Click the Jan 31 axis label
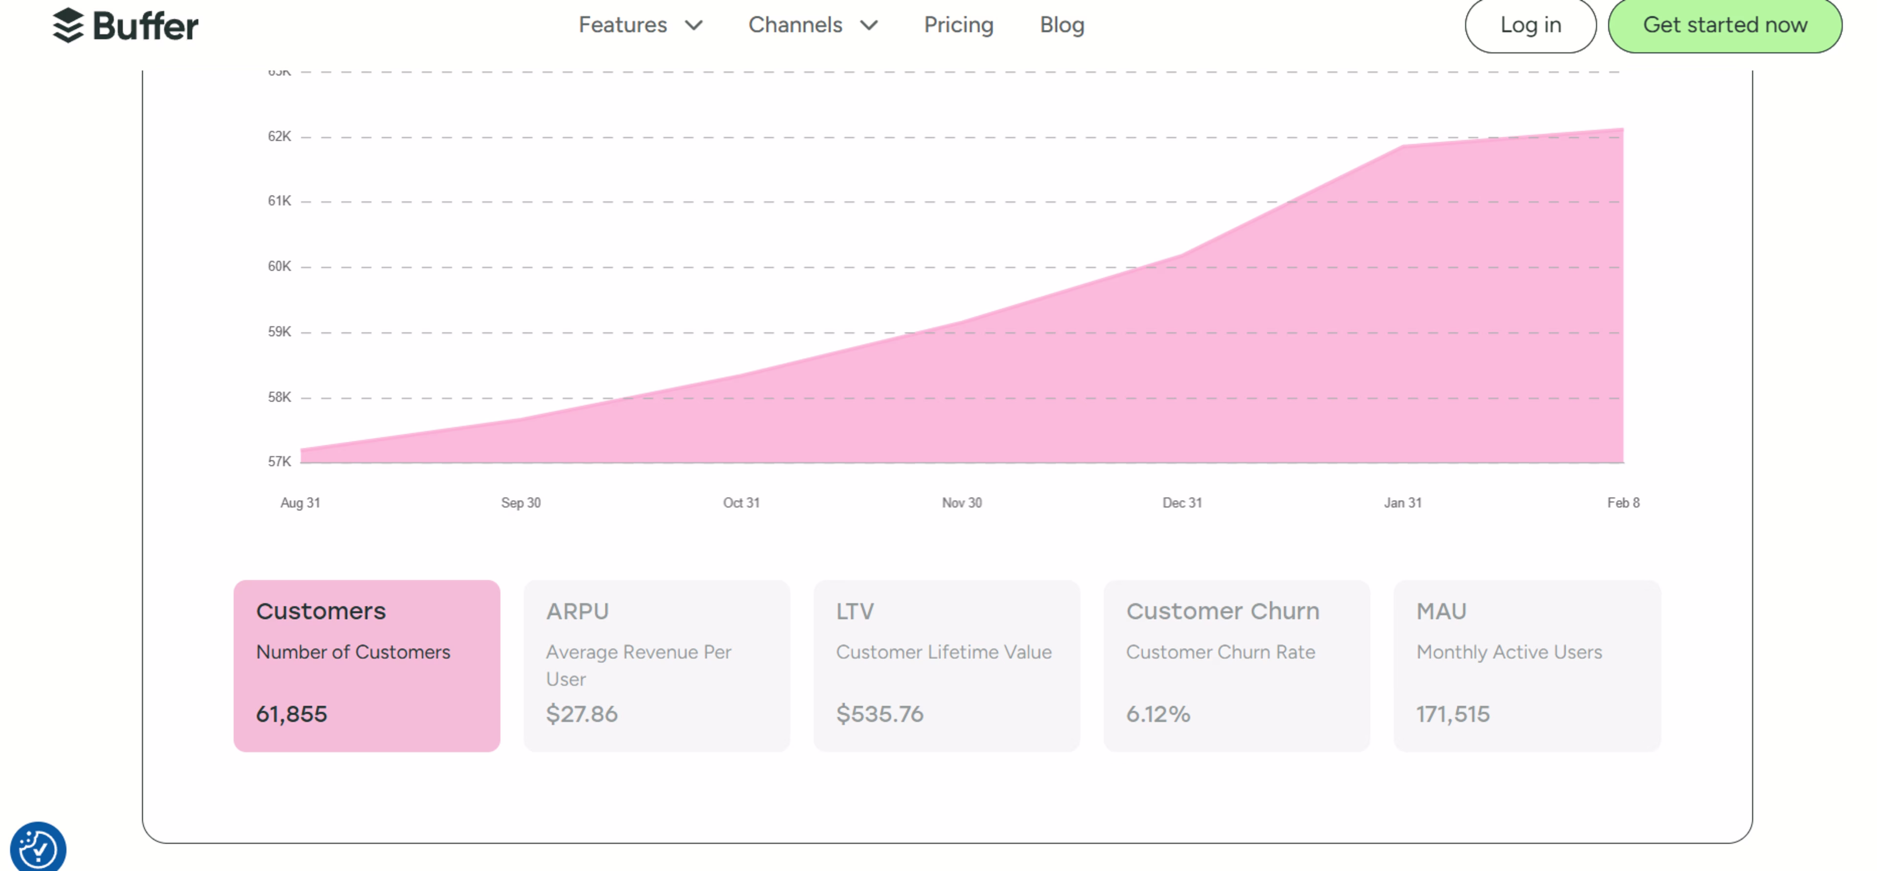This screenshot has height=871, width=1877. [1403, 503]
